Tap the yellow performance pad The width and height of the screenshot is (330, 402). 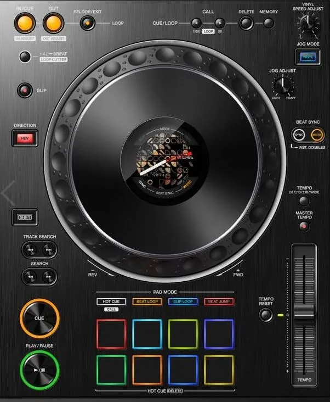click(219, 370)
